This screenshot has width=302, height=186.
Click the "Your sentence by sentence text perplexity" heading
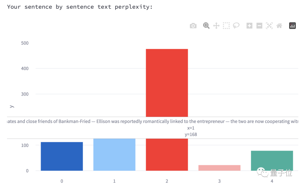pos(80,7)
